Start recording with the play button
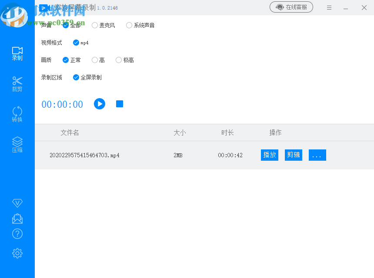 point(99,104)
